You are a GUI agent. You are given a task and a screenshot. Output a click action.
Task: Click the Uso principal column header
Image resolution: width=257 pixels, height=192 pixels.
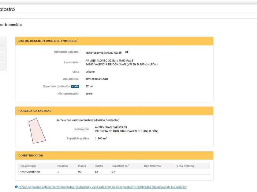coord(28,166)
